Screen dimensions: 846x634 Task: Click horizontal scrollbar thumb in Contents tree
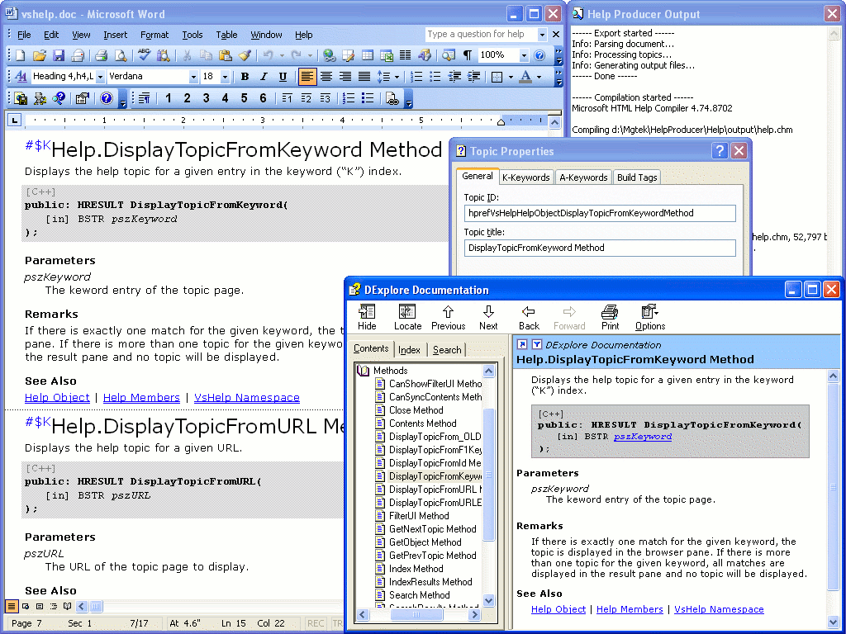click(x=416, y=614)
